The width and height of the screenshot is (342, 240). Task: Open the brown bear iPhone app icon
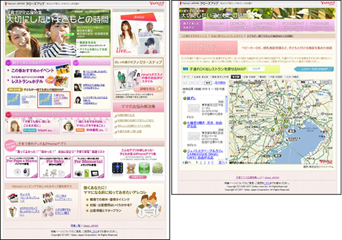click(x=131, y=168)
